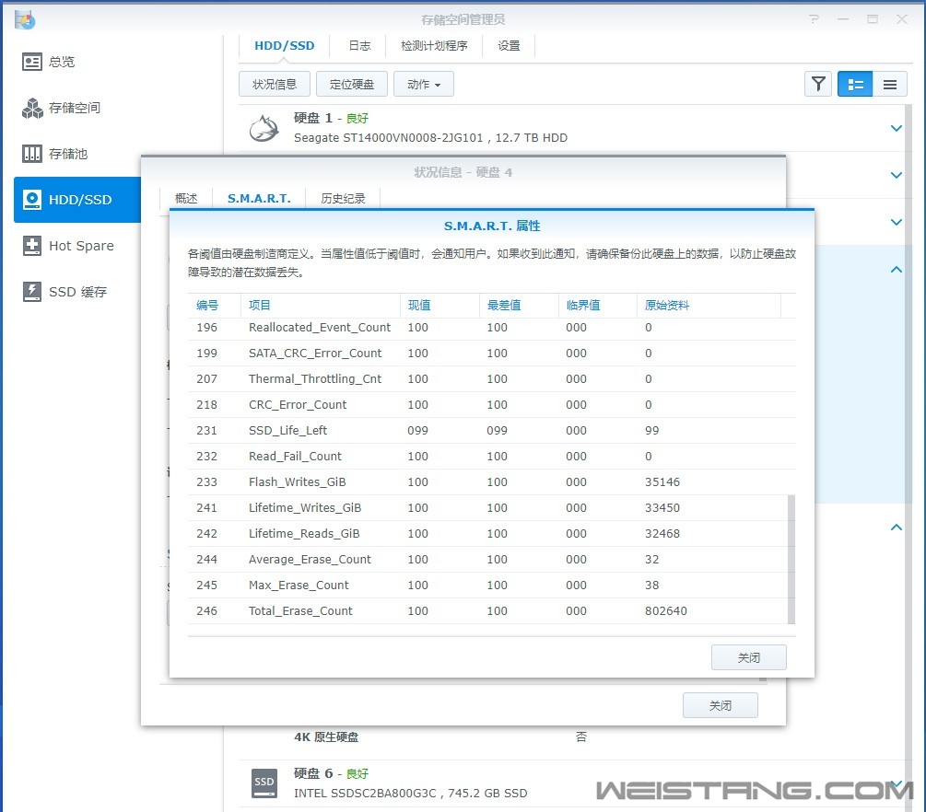Sort by the 编号 column header
The width and height of the screenshot is (926, 812).
point(214,305)
